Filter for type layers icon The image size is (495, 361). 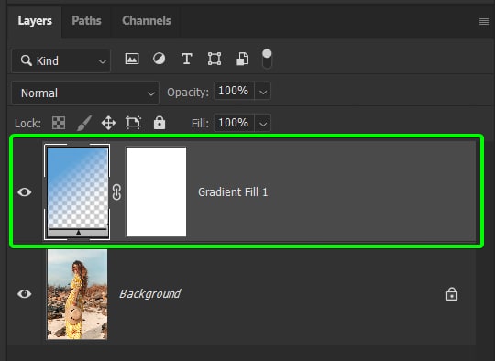[x=187, y=59]
